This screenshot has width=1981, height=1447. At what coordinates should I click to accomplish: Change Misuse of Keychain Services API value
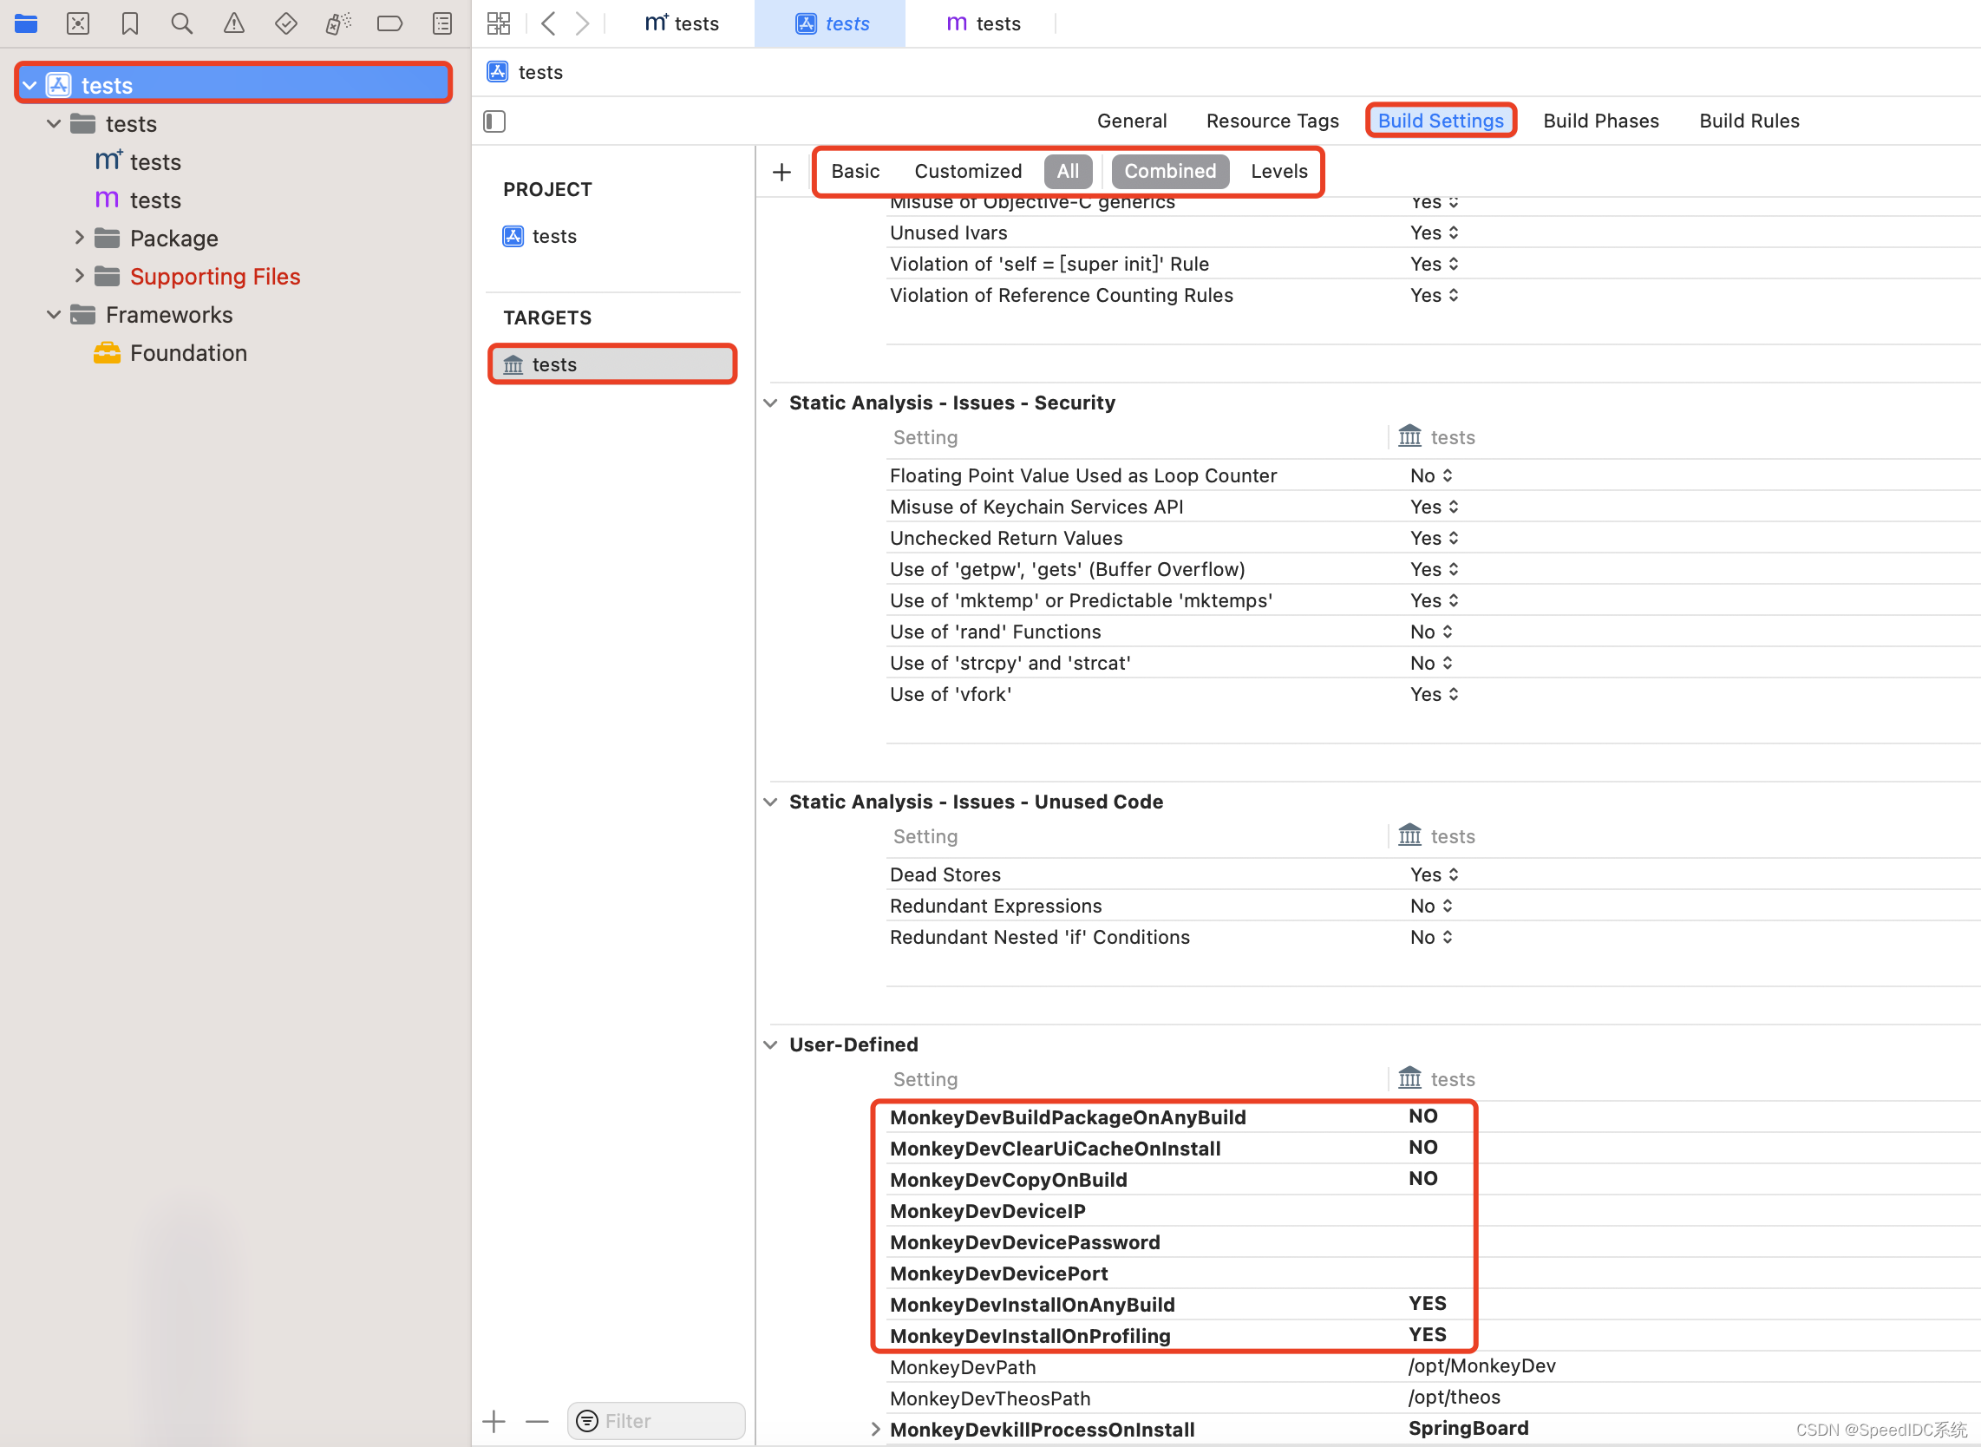pyautogui.click(x=1435, y=507)
